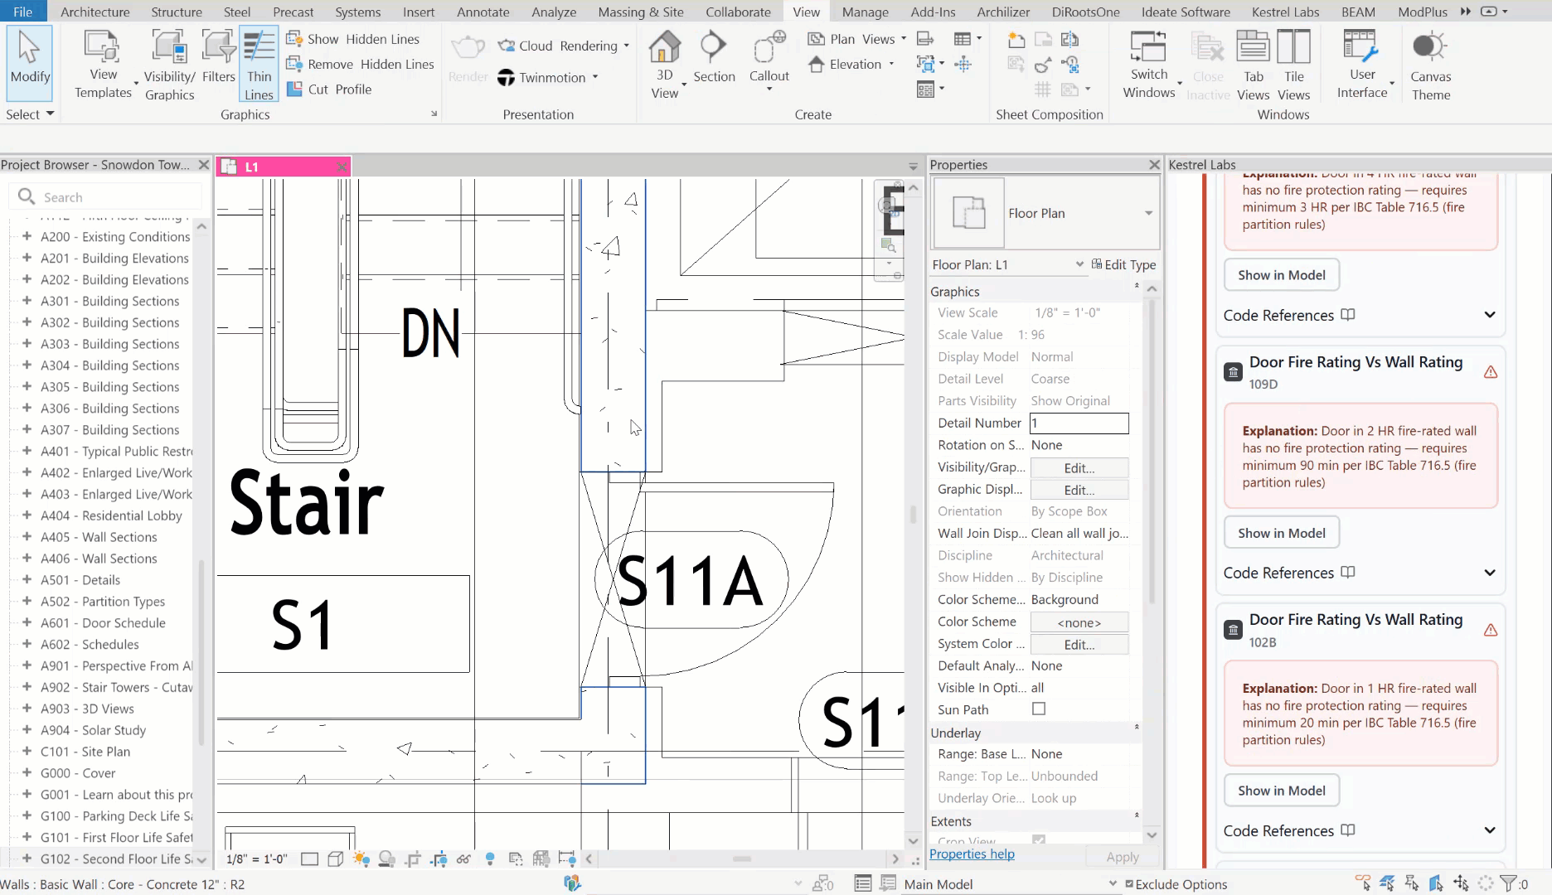Switch to the Massing & Site ribbon tab

click(x=640, y=12)
